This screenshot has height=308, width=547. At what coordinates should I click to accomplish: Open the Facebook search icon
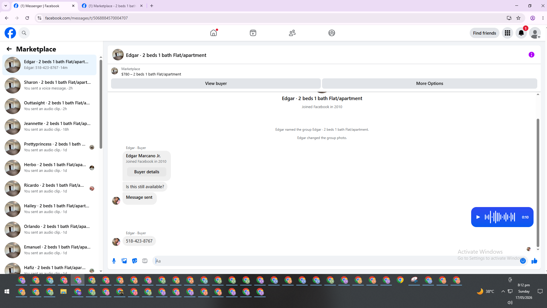(24, 33)
